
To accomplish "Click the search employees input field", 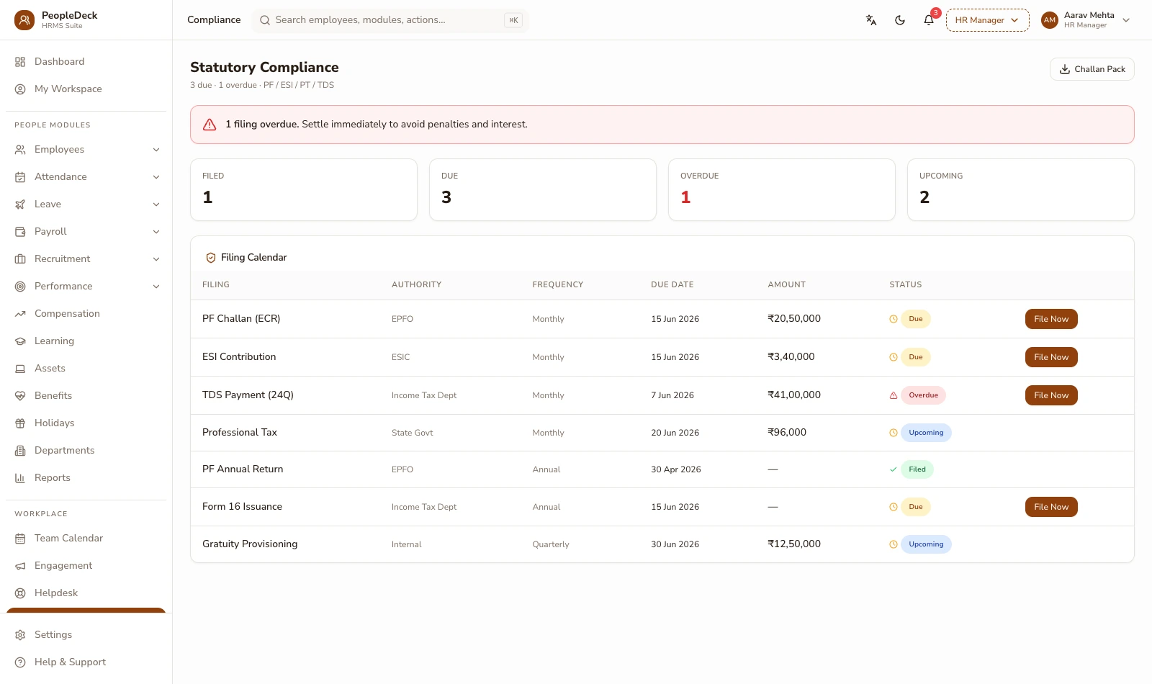I will (390, 20).
